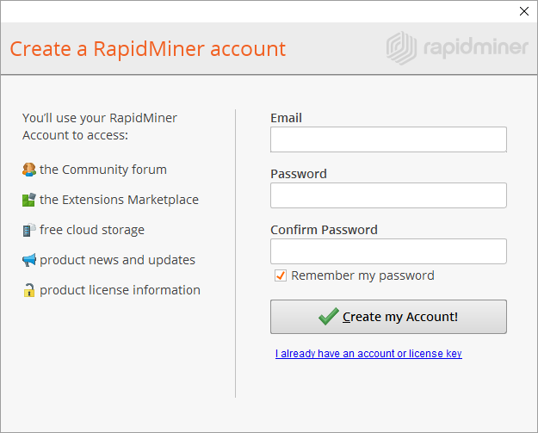This screenshot has height=433, width=538.
Task: Click the green checkmark on Create button
Action: click(328, 317)
